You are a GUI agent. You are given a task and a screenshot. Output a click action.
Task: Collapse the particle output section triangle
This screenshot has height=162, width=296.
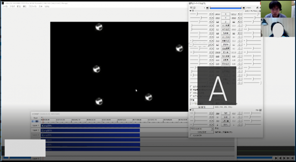[190, 11]
